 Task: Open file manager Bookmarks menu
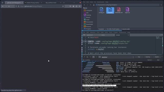[x=101, y=2]
